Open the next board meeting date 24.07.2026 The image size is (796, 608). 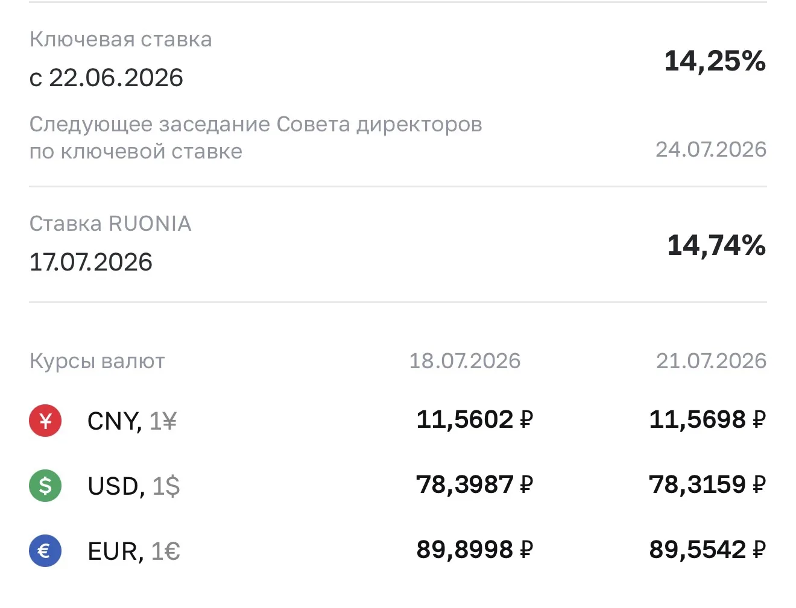coord(711,149)
